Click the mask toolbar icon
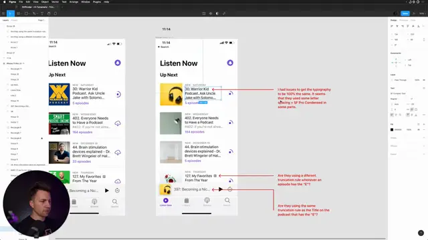This screenshot has height=240, width=428. pyautogui.click(x=217, y=13)
